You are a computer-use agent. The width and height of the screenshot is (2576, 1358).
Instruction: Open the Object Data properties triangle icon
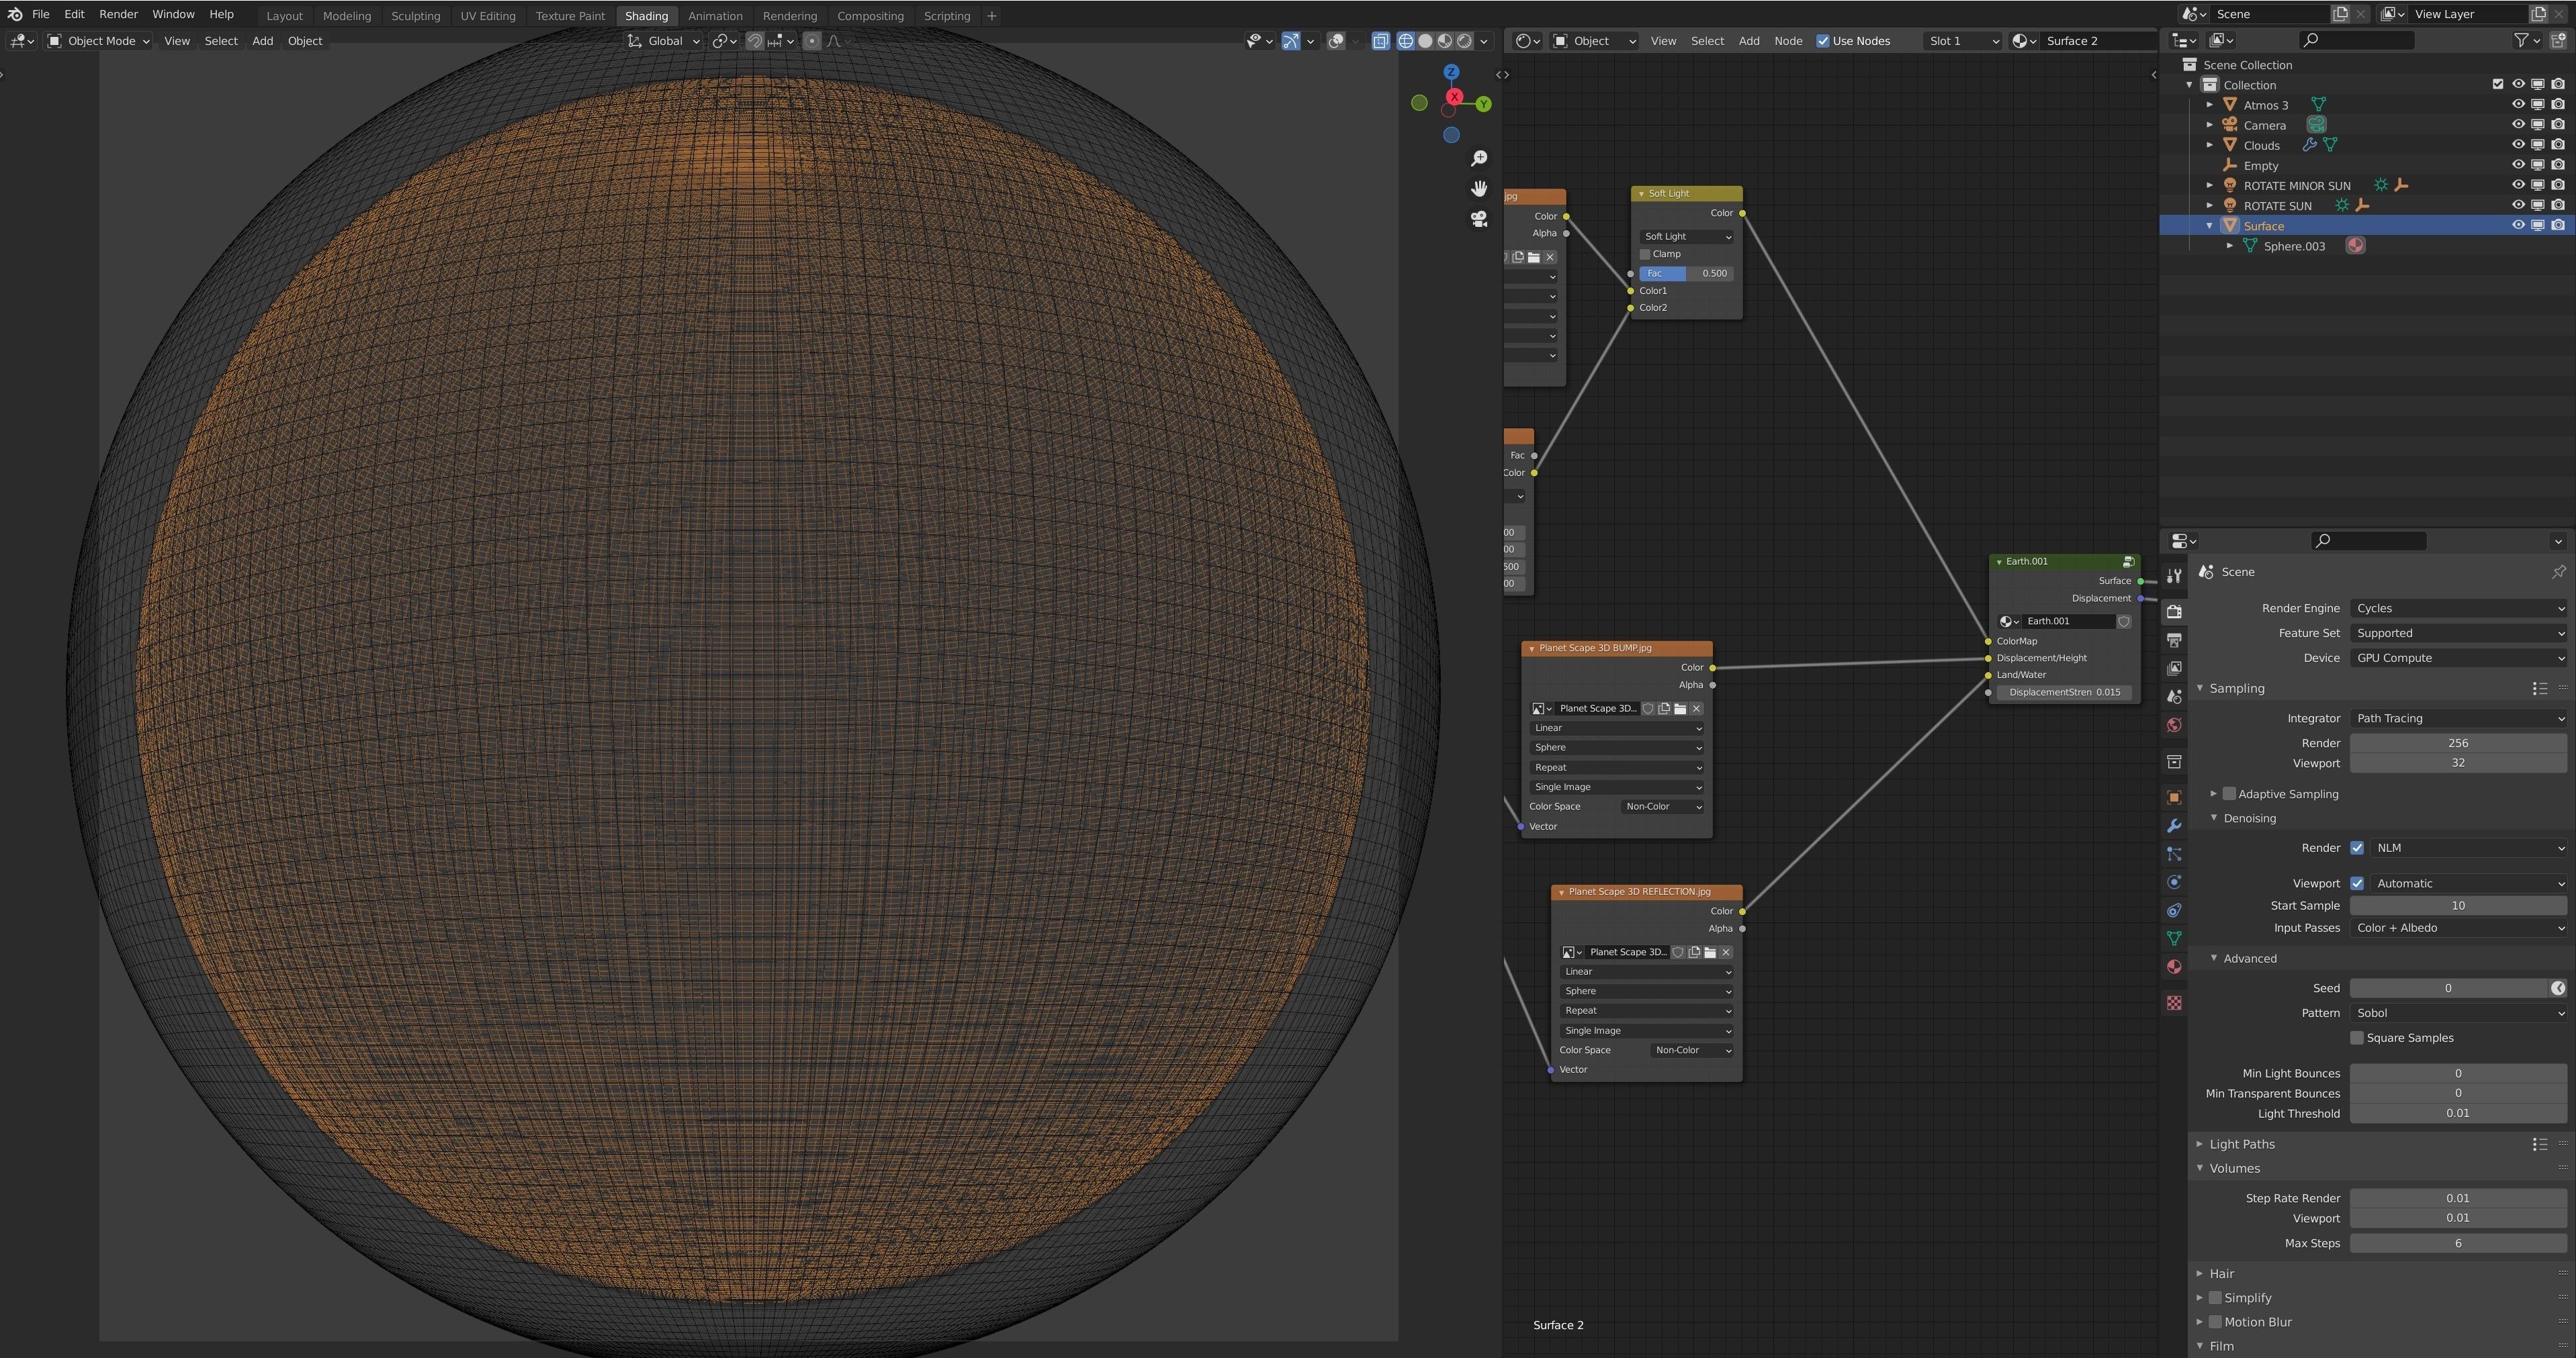[2174, 938]
